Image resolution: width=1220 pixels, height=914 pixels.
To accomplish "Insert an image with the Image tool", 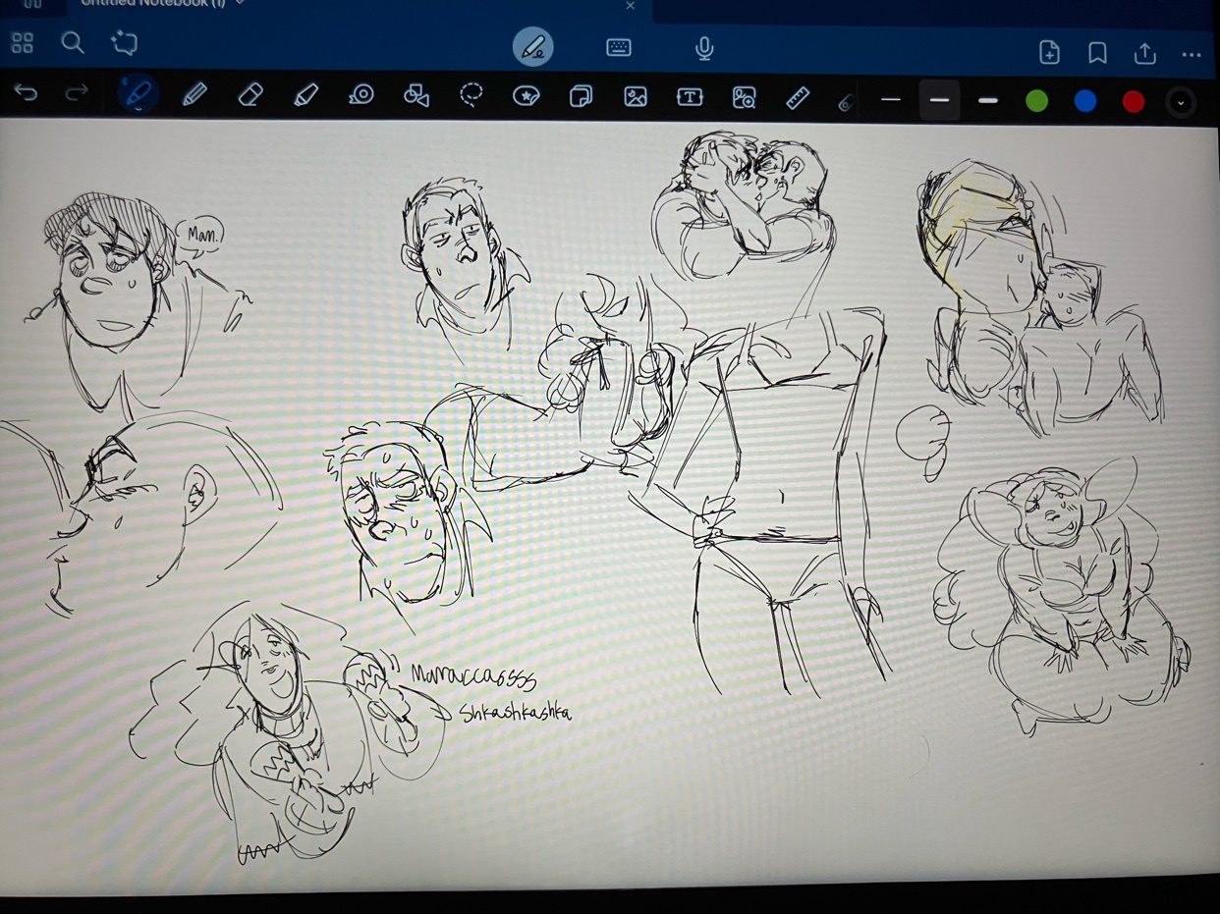I will pyautogui.click(x=636, y=96).
